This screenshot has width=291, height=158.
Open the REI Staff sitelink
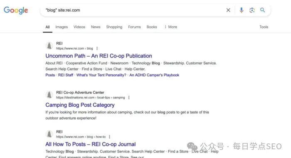(66, 75)
